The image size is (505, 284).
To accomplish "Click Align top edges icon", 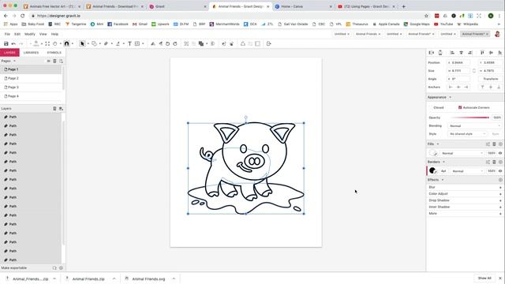I will click(482, 53).
